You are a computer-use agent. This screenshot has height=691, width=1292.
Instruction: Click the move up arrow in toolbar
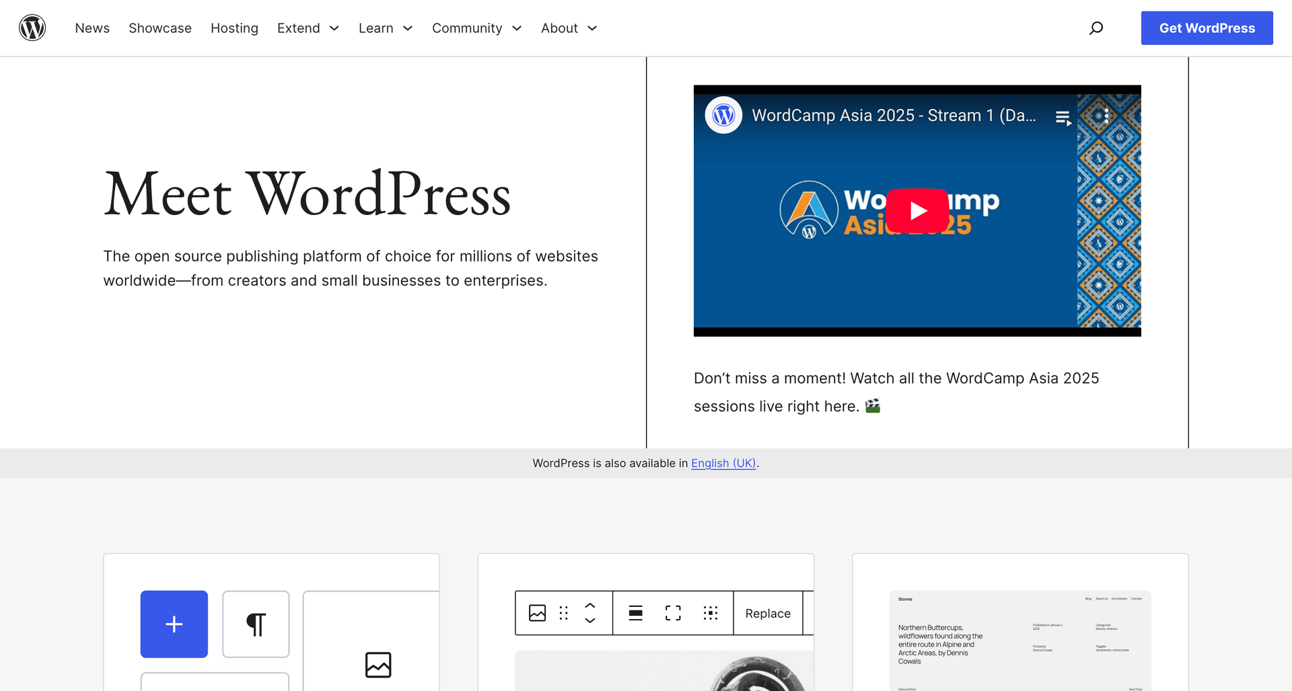(590, 605)
